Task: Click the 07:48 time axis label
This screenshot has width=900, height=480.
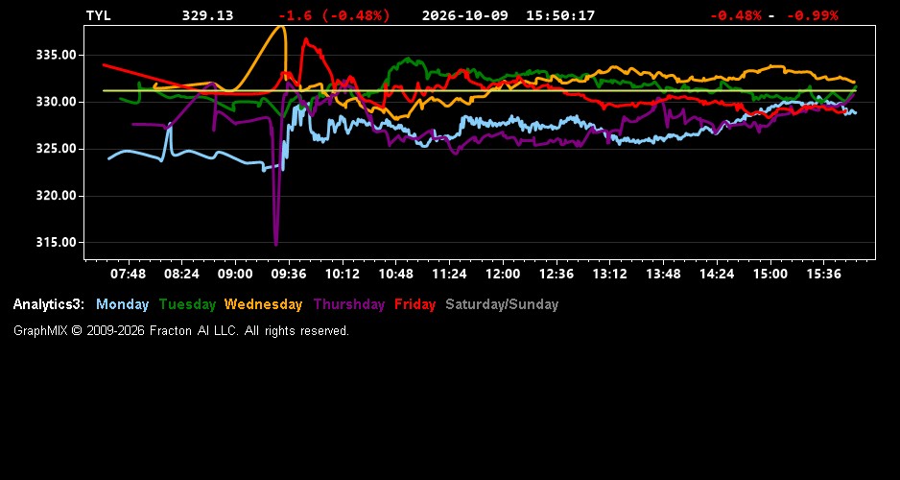Action: 128,274
